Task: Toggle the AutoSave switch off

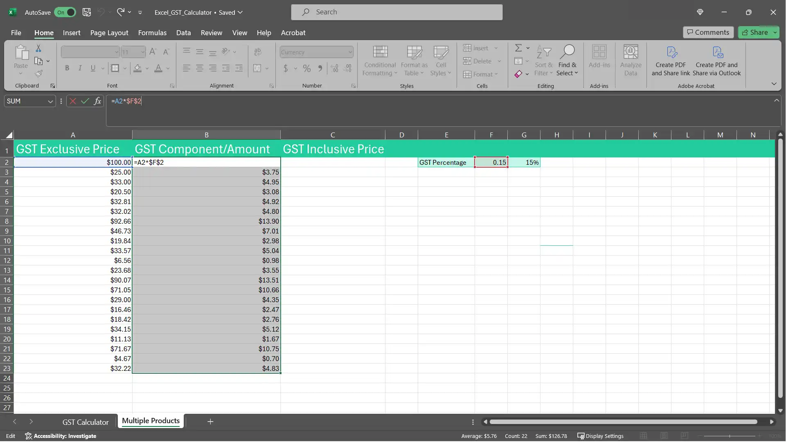Action: pos(65,12)
